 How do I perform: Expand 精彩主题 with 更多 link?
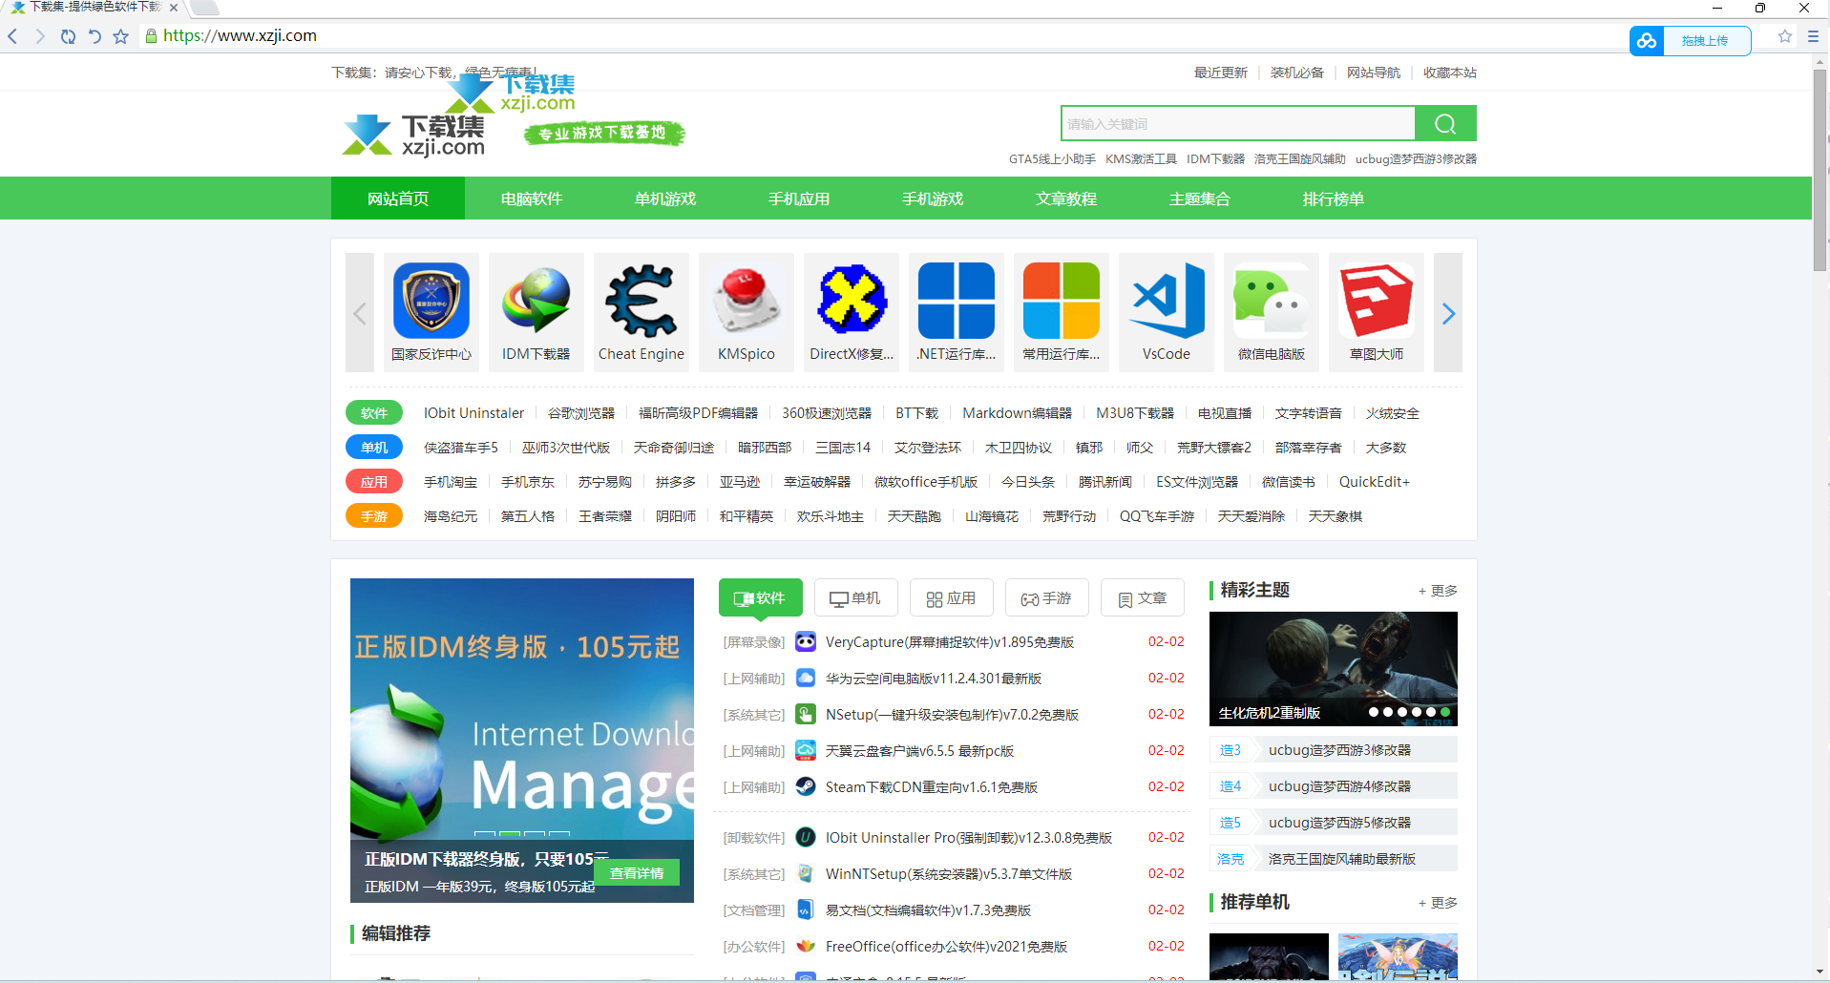click(1439, 591)
